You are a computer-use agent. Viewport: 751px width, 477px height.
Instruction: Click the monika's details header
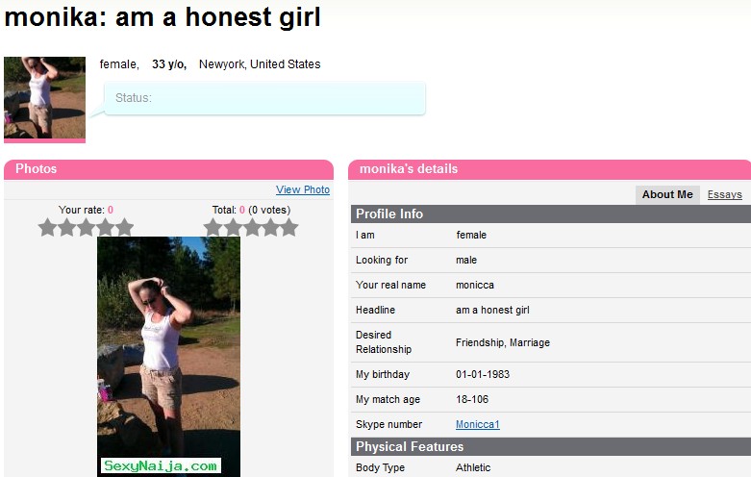coord(549,169)
